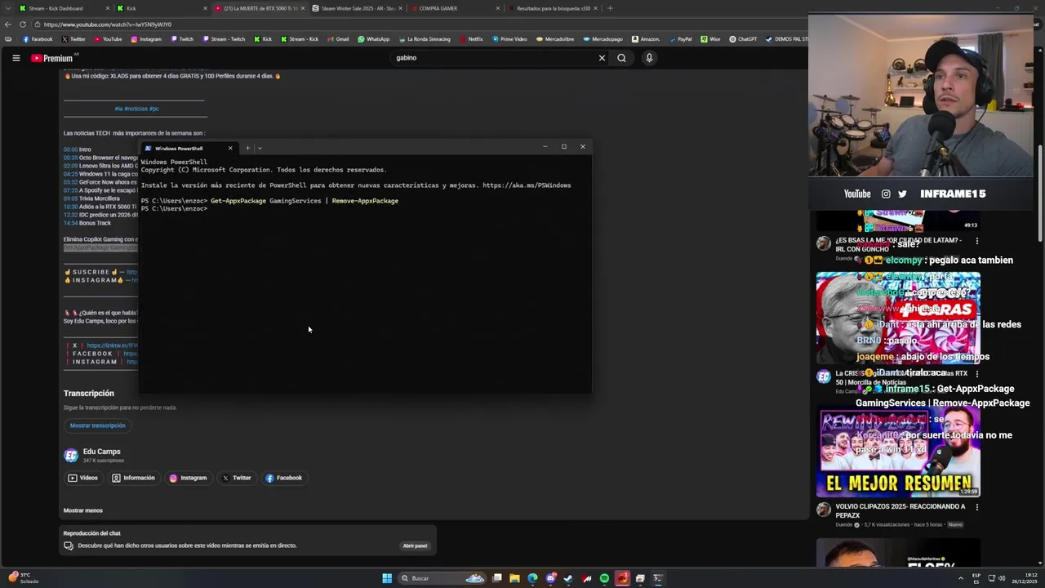The image size is (1045, 588).
Task: Open the ChatGPT bookmark
Action: pyautogui.click(x=744, y=39)
